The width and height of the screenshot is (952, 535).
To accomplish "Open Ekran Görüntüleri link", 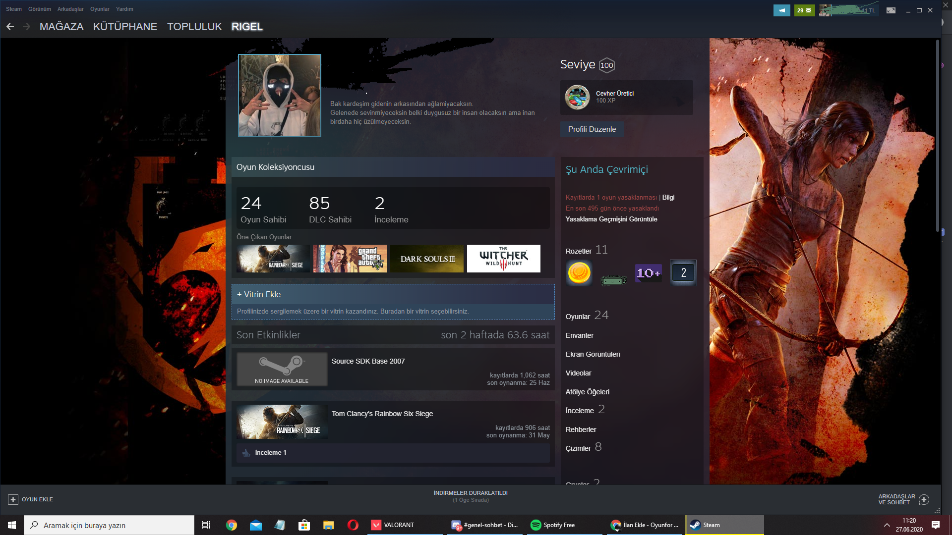I will (593, 354).
